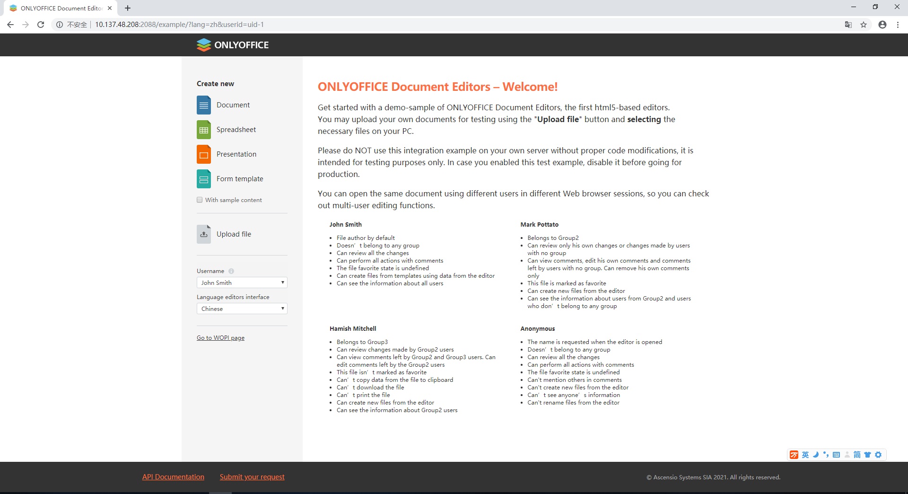Create a new Presentation file
Viewport: 908px width, 494px height.
tap(227, 154)
